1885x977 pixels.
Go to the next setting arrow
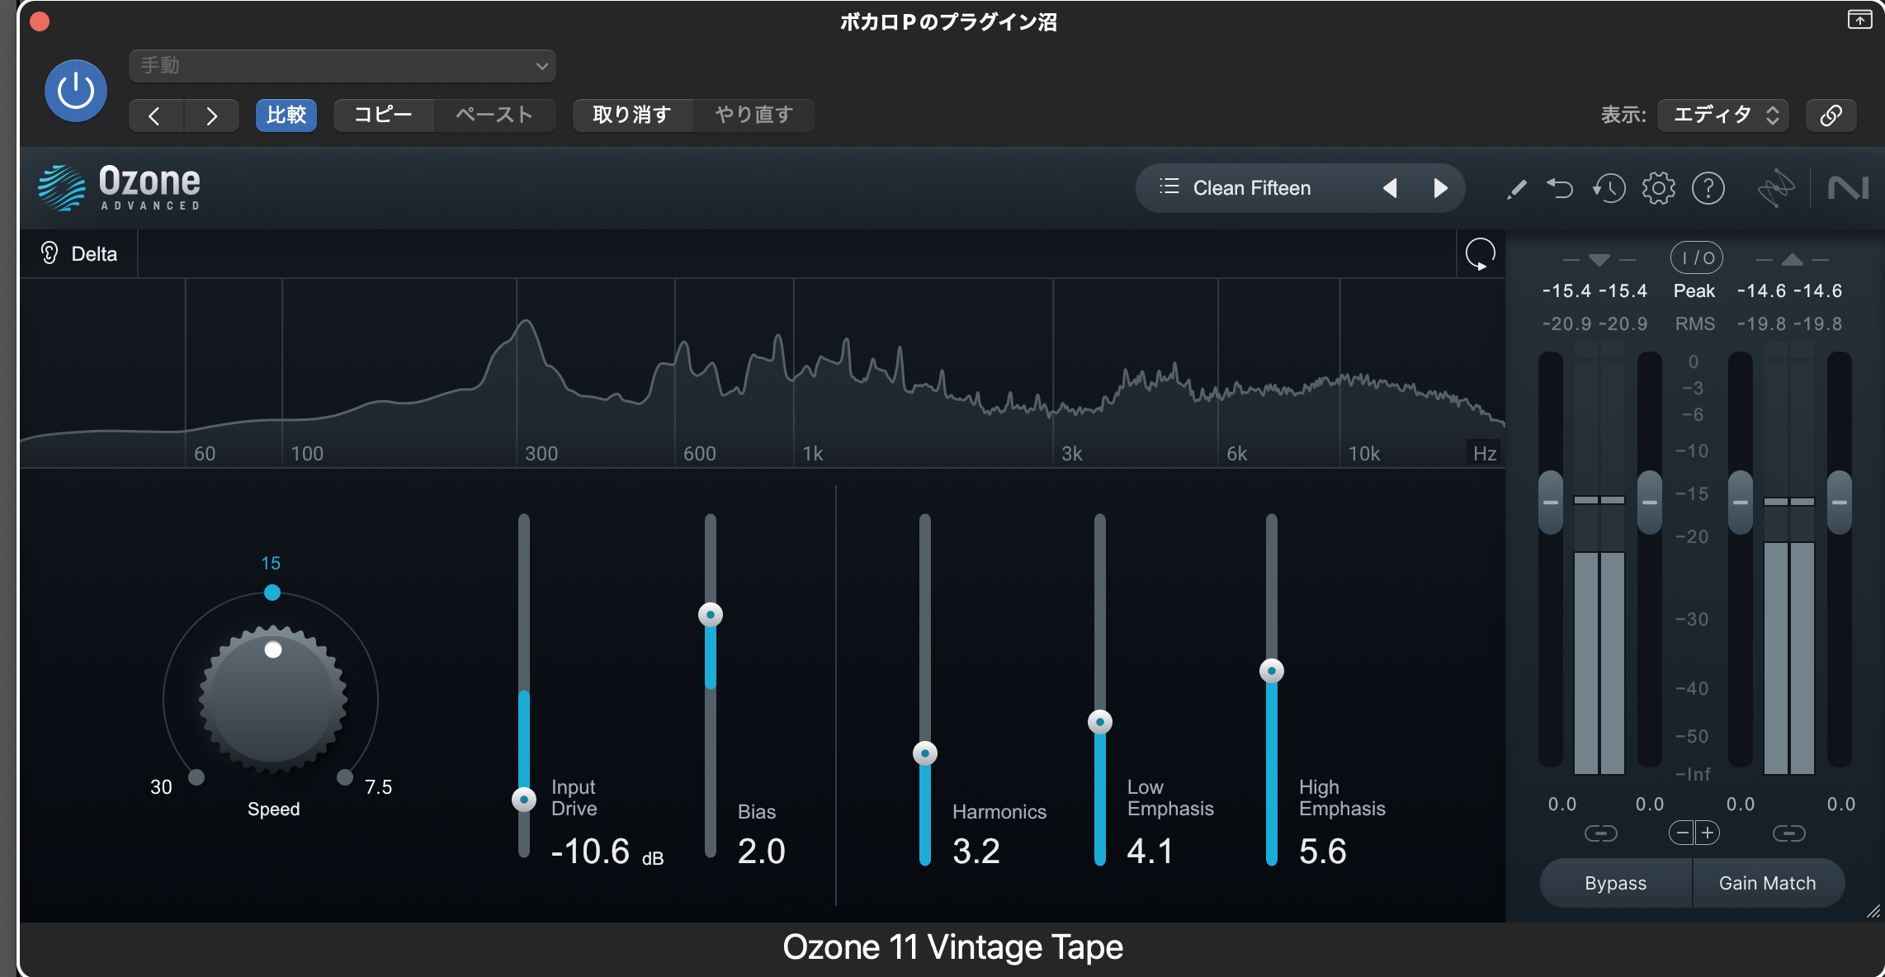(x=212, y=116)
